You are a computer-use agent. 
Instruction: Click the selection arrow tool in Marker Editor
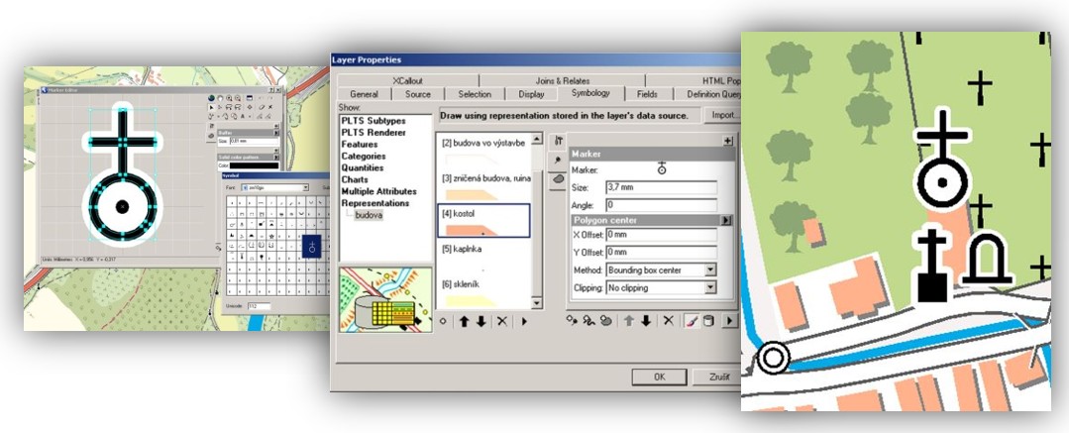point(212,108)
